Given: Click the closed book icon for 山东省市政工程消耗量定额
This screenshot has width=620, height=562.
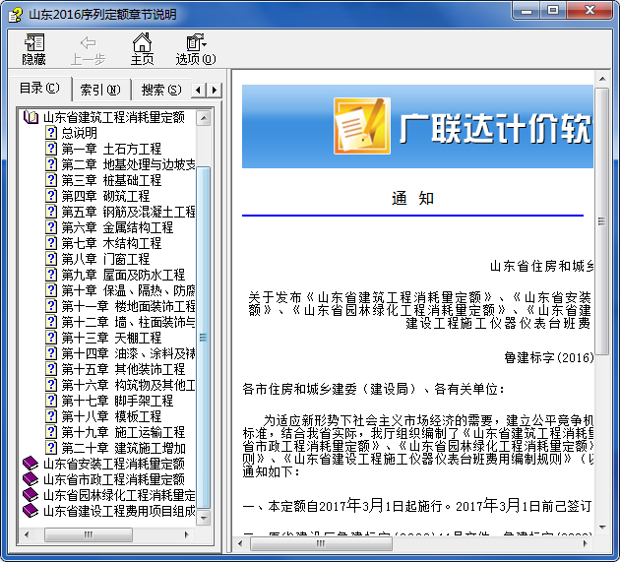Looking at the screenshot, I should pyautogui.click(x=31, y=479).
